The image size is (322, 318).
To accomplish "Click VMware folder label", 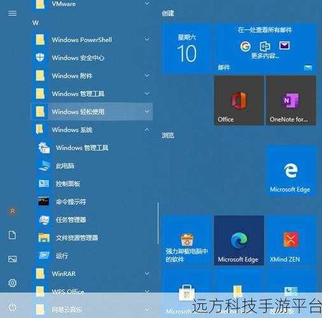I will click(x=64, y=4).
